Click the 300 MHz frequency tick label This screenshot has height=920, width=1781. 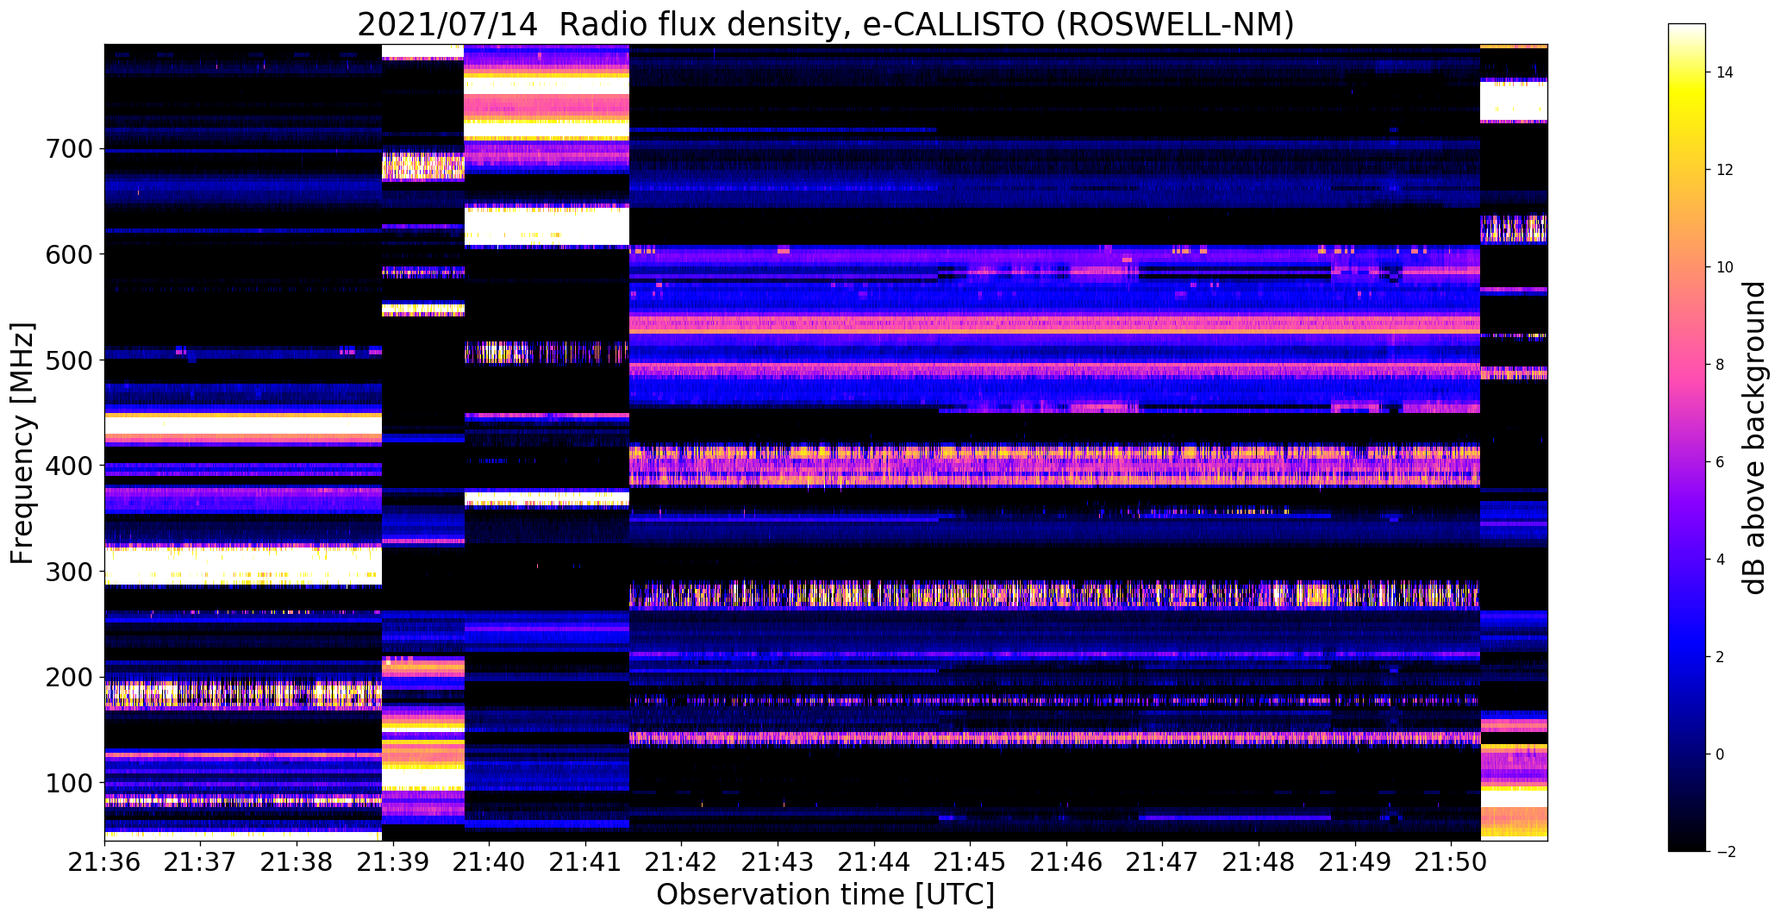(67, 572)
